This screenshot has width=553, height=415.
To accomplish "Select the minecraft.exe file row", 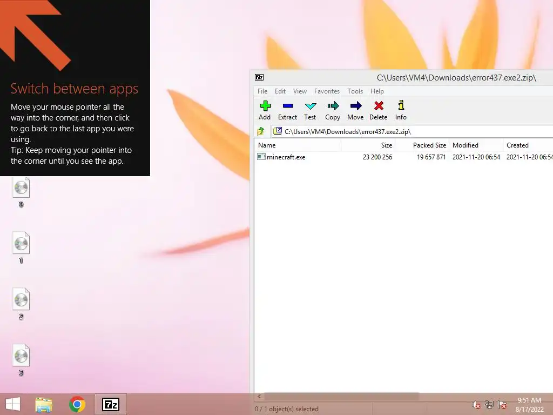I will 404,157.
